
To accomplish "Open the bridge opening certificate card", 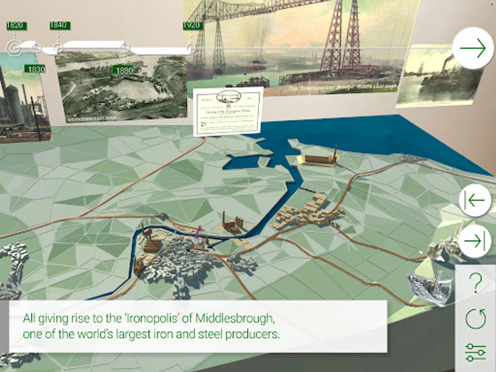I will tap(229, 111).
